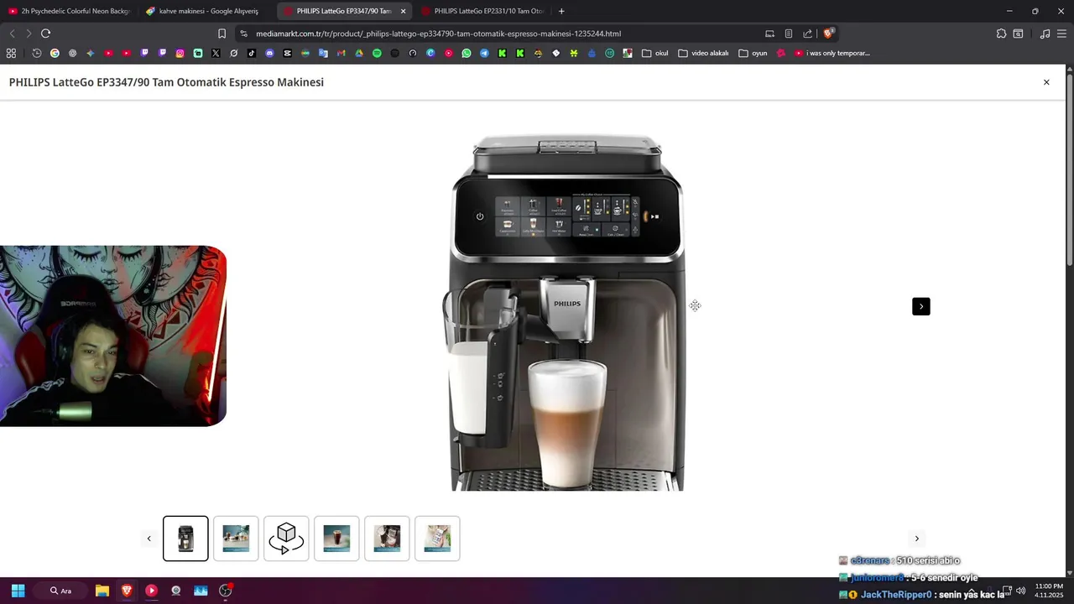Viewport: 1074px width, 604px height.
Task: Open the Telegram bookmark icon
Action: (x=484, y=53)
